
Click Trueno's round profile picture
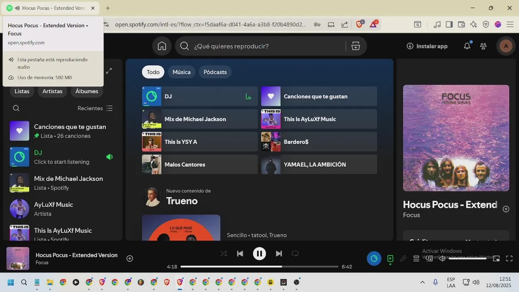pyautogui.click(x=152, y=197)
